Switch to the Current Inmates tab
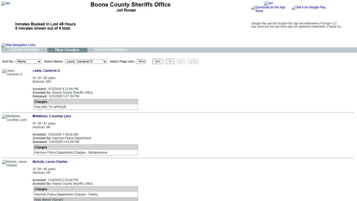This screenshot has height=201, width=357. pos(24,50)
